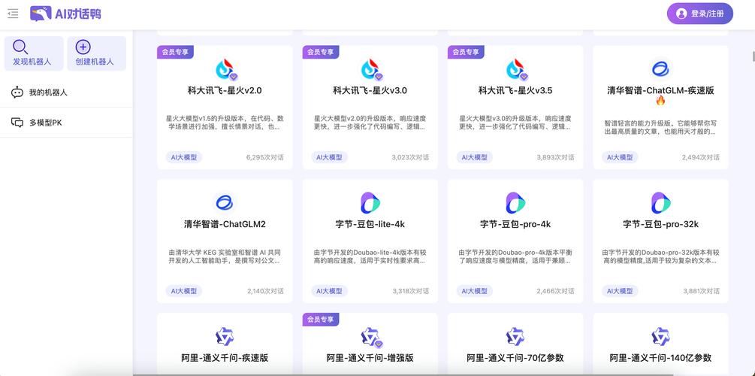Click the Doubao-lite-4k description text
This screenshot has height=376, width=755.
(370, 256)
